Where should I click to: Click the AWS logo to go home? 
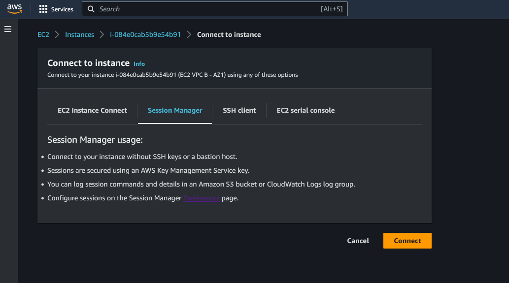click(x=15, y=9)
